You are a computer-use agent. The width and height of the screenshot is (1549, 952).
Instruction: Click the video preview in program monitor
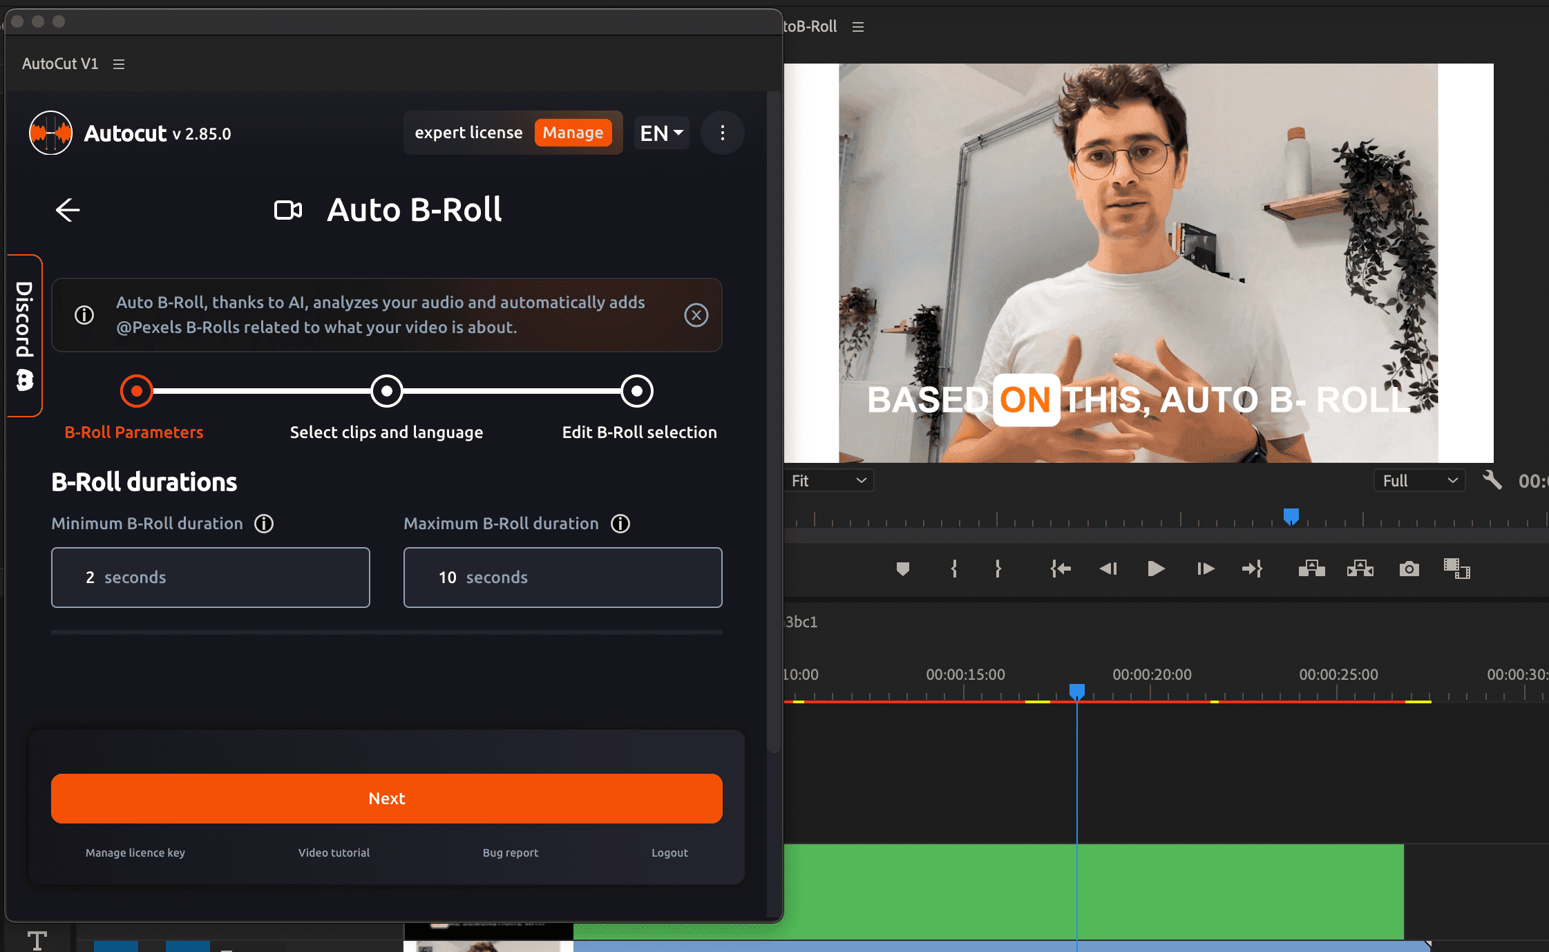tap(1139, 263)
